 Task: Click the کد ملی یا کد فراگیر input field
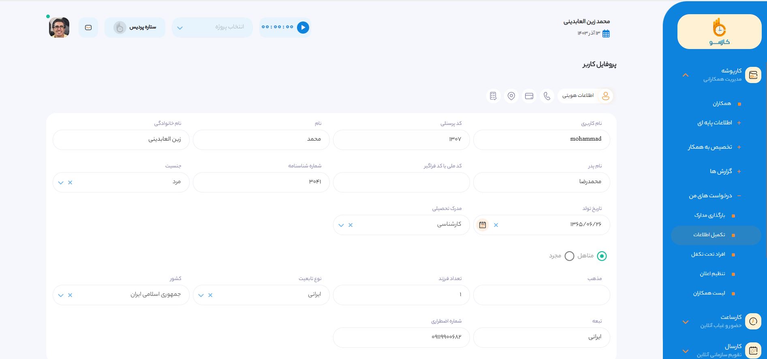pos(401,182)
